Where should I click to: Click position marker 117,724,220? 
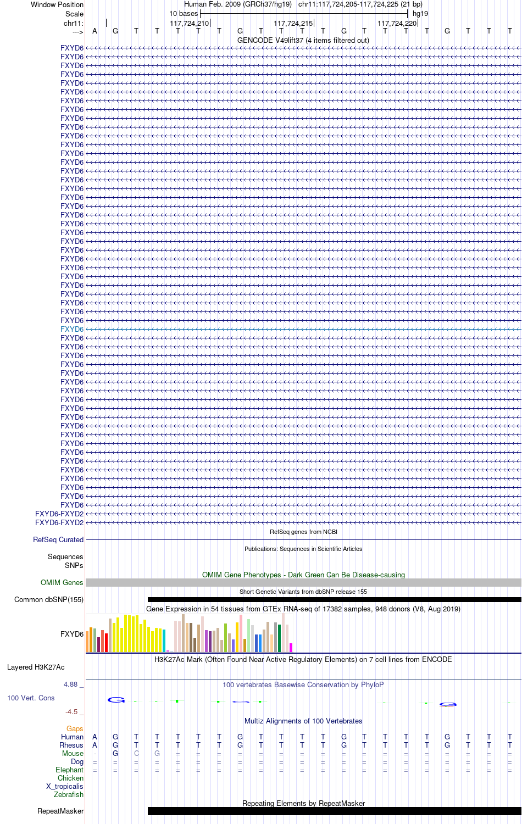pos(397,23)
